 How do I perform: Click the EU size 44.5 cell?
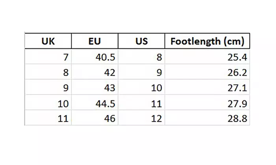tap(105, 104)
